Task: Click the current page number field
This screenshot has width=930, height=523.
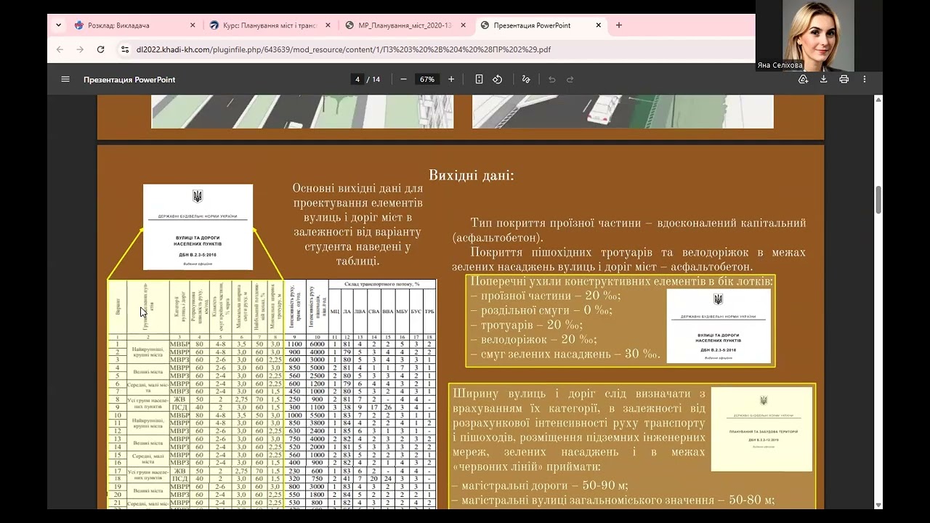Action: coord(357,79)
